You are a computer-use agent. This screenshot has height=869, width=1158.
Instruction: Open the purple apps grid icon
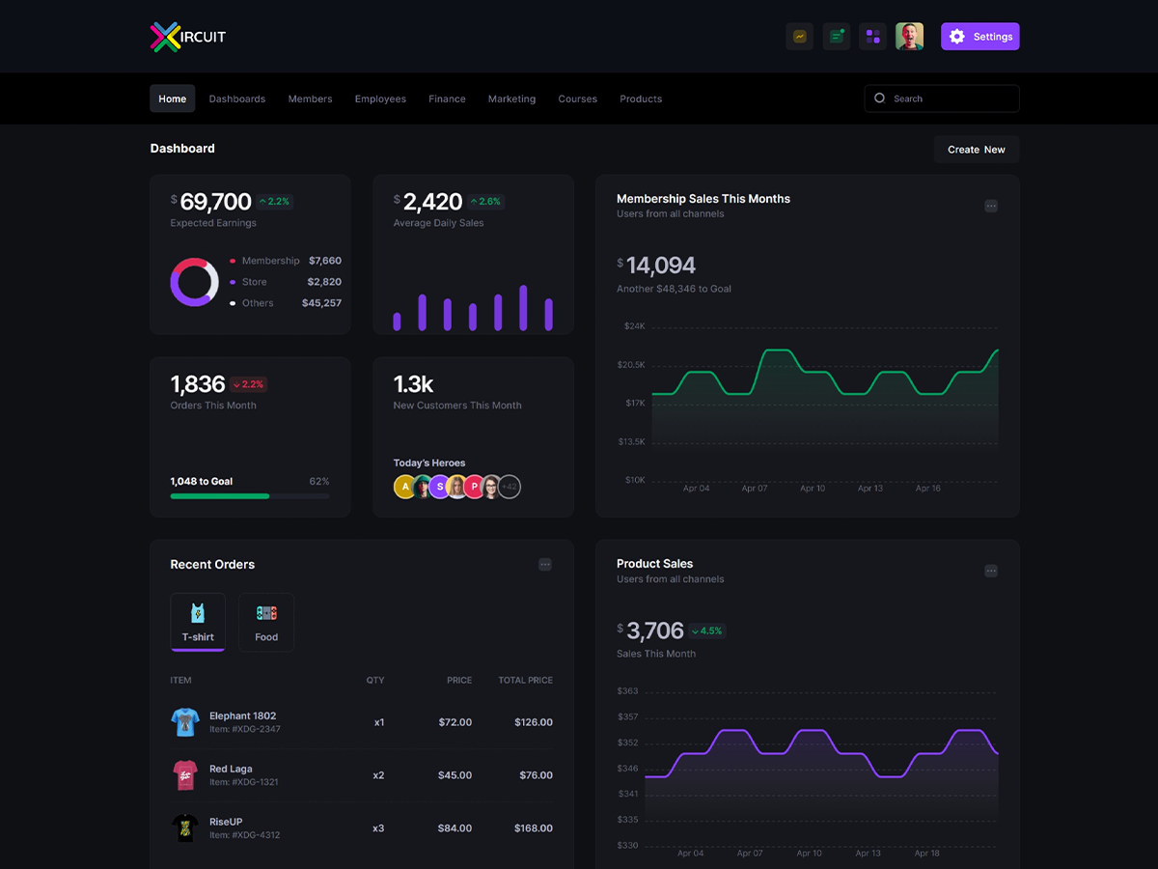point(872,37)
